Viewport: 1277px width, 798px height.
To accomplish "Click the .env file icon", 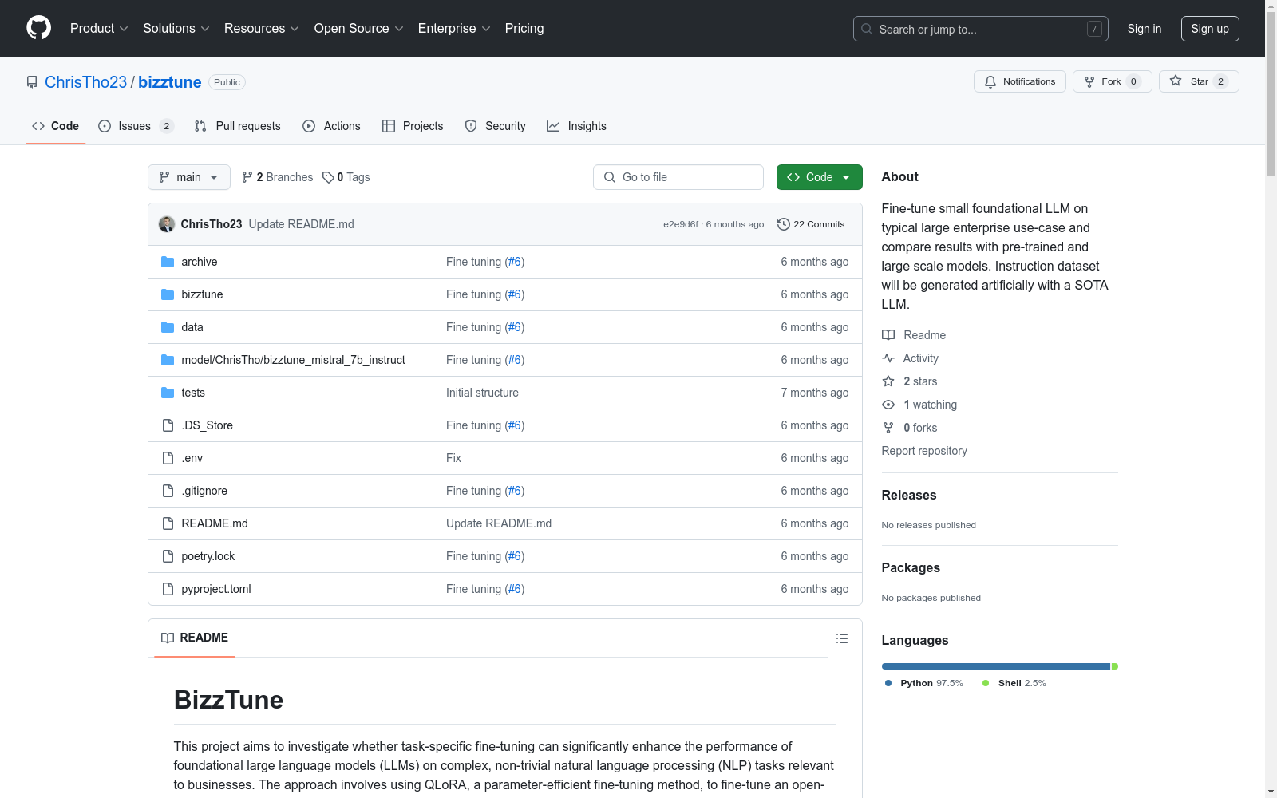I will (168, 458).
